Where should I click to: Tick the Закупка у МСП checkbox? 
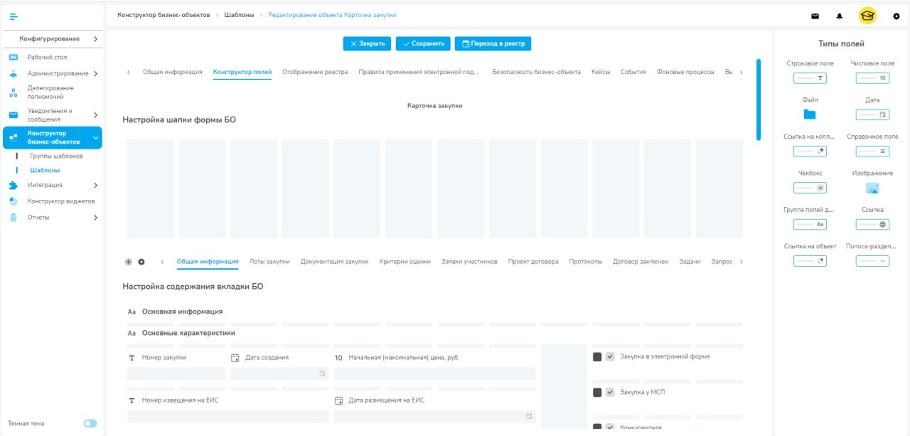610,393
